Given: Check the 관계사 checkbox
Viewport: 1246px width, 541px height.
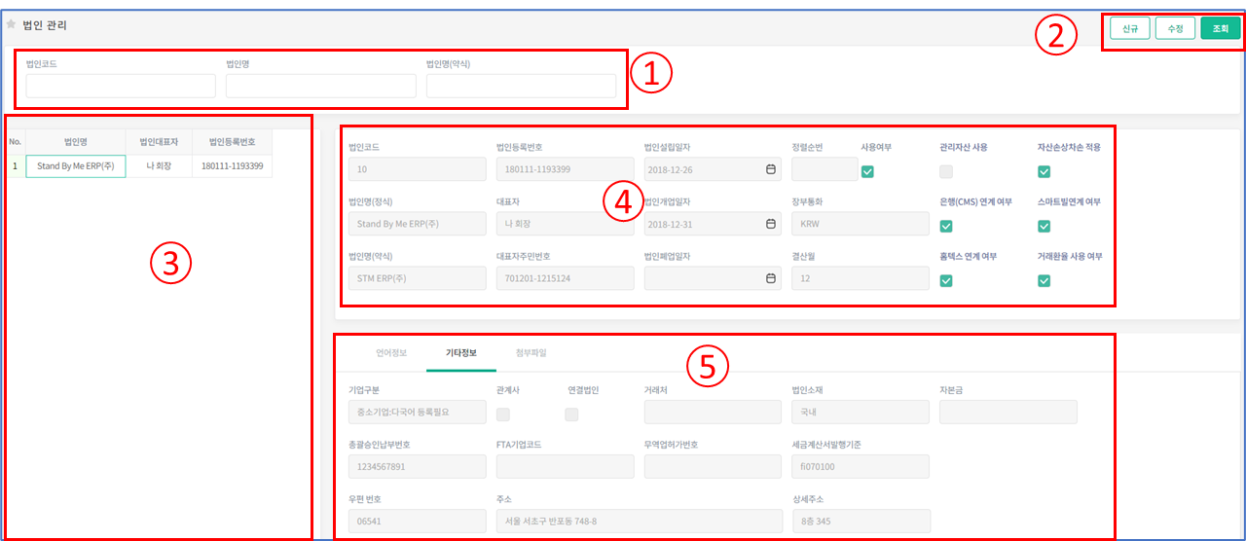Looking at the screenshot, I should (503, 415).
